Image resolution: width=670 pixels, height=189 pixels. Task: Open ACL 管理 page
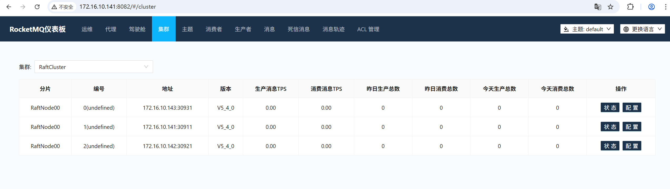pos(368,29)
